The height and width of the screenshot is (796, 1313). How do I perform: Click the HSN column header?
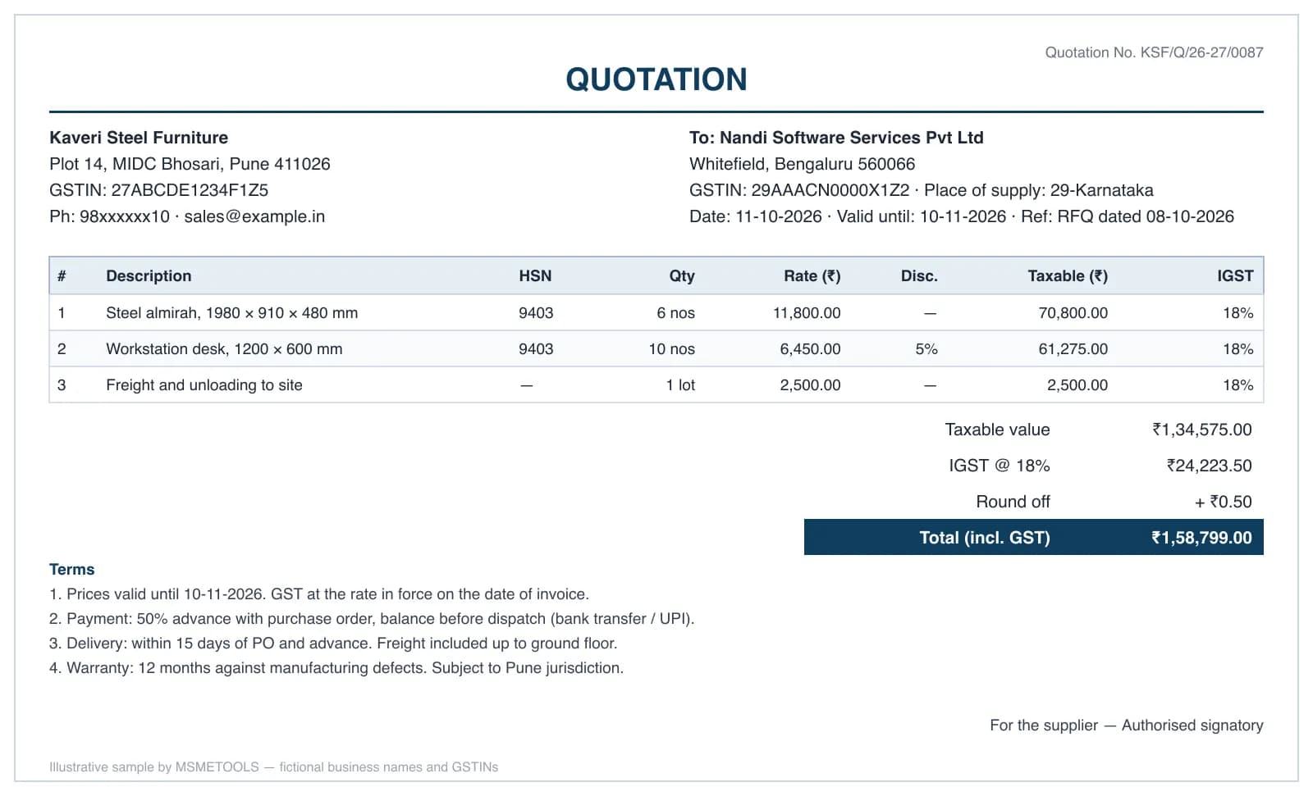click(x=535, y=276)
